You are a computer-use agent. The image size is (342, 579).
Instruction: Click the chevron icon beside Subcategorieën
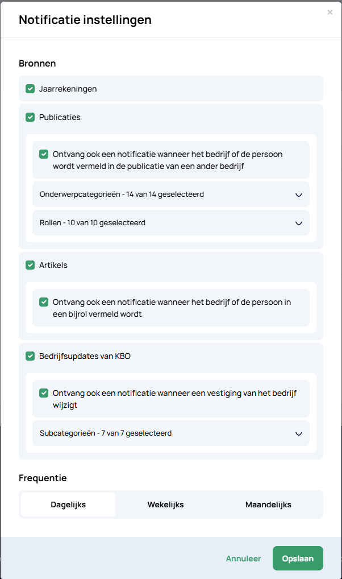pos(299,433)
